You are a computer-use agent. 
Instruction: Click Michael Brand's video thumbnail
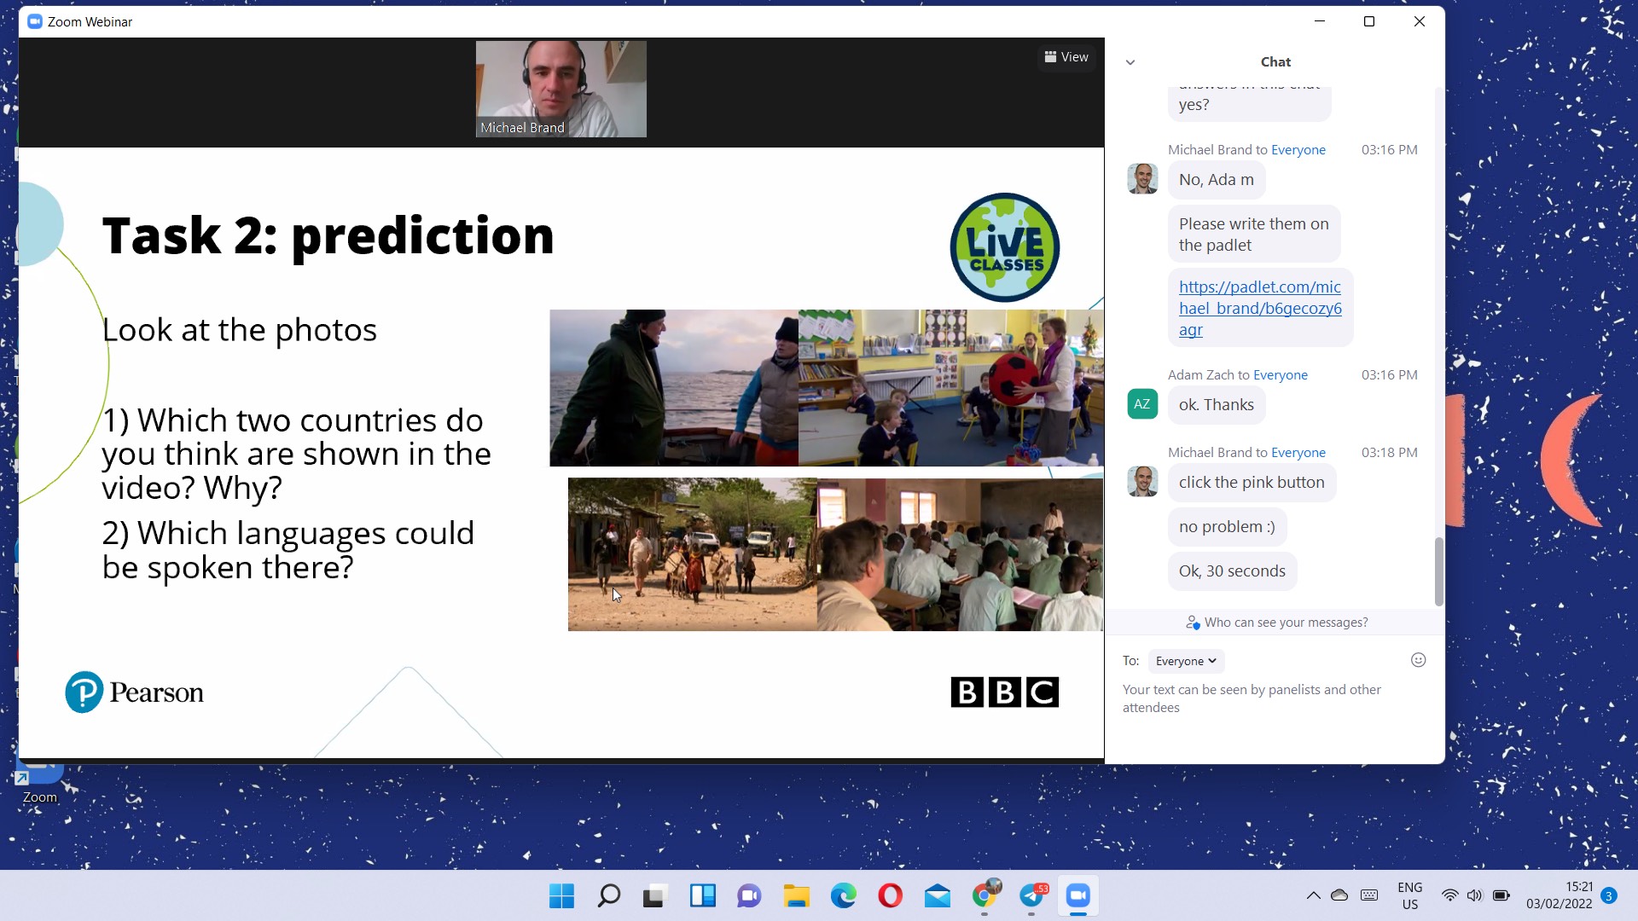pos(561,89)
